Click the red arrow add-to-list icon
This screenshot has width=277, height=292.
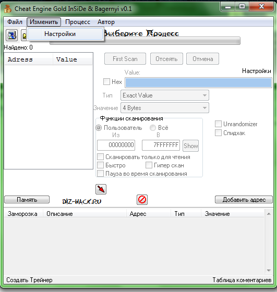[101, 189]
